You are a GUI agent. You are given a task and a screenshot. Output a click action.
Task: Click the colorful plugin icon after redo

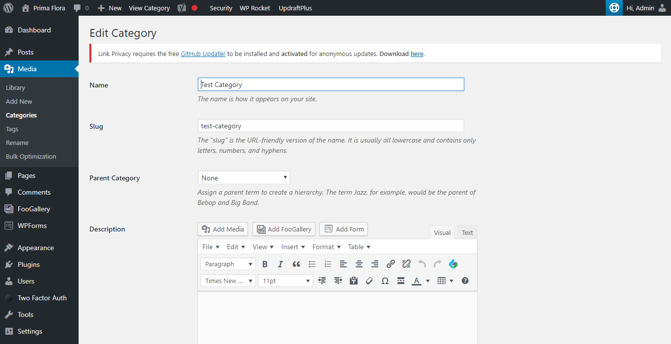pyautogui.click(x=453, y=264)
